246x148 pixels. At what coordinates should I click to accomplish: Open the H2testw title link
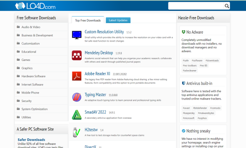tap(91, 130)
